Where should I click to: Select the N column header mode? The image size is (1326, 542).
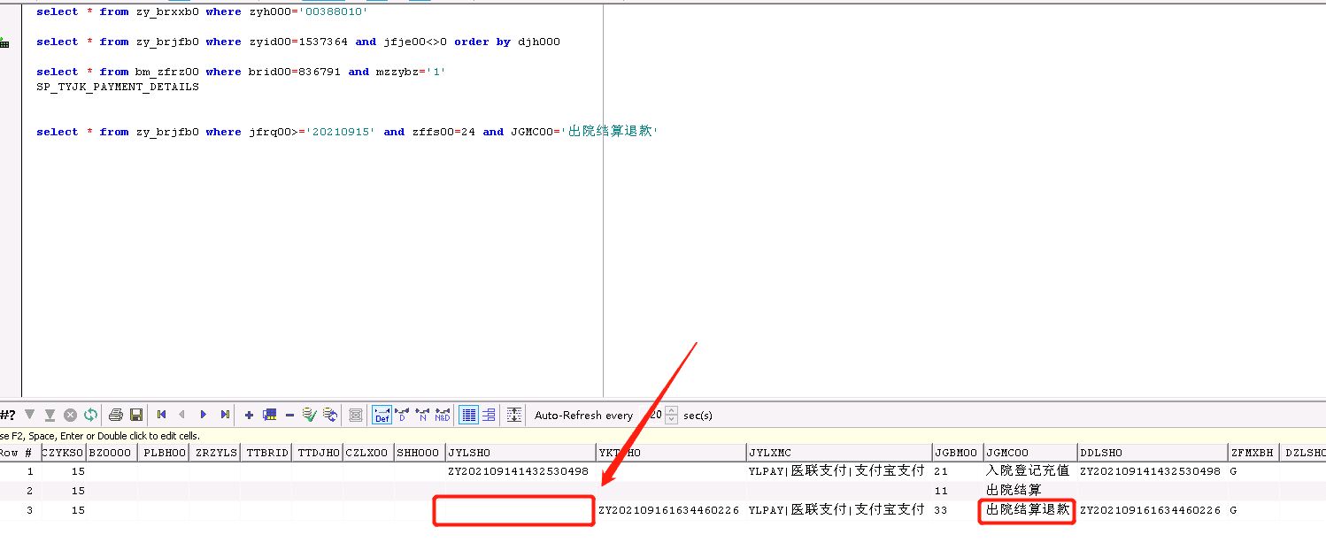(422, 415)
